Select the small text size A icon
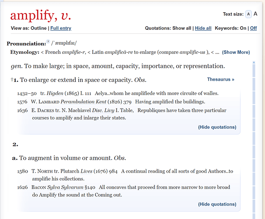Screen dimensions: 265x219 point(248,14)
